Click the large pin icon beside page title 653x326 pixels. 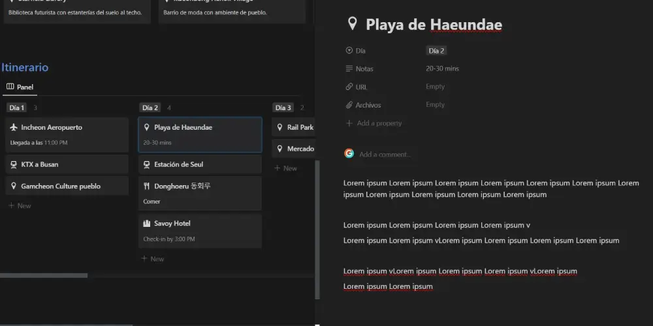click(353, 25)
